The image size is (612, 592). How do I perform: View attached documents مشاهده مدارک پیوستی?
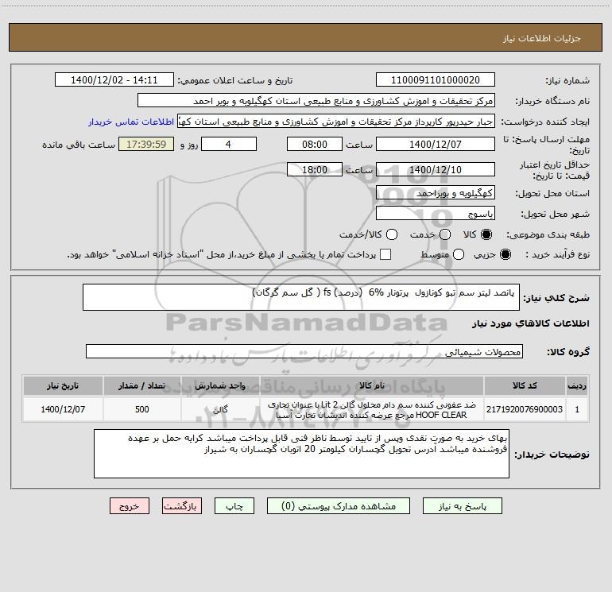coord(339,505)
